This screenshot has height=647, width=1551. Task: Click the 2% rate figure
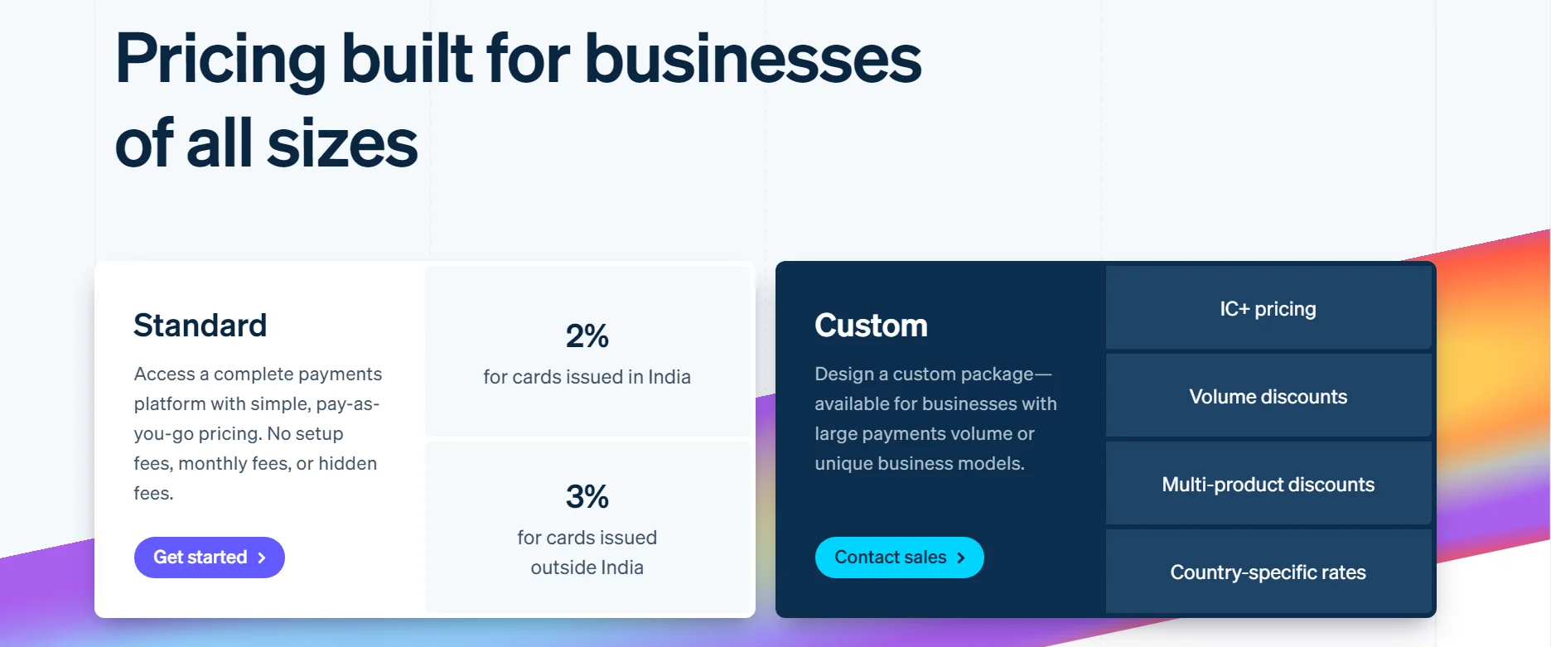(x=587, y=336)
